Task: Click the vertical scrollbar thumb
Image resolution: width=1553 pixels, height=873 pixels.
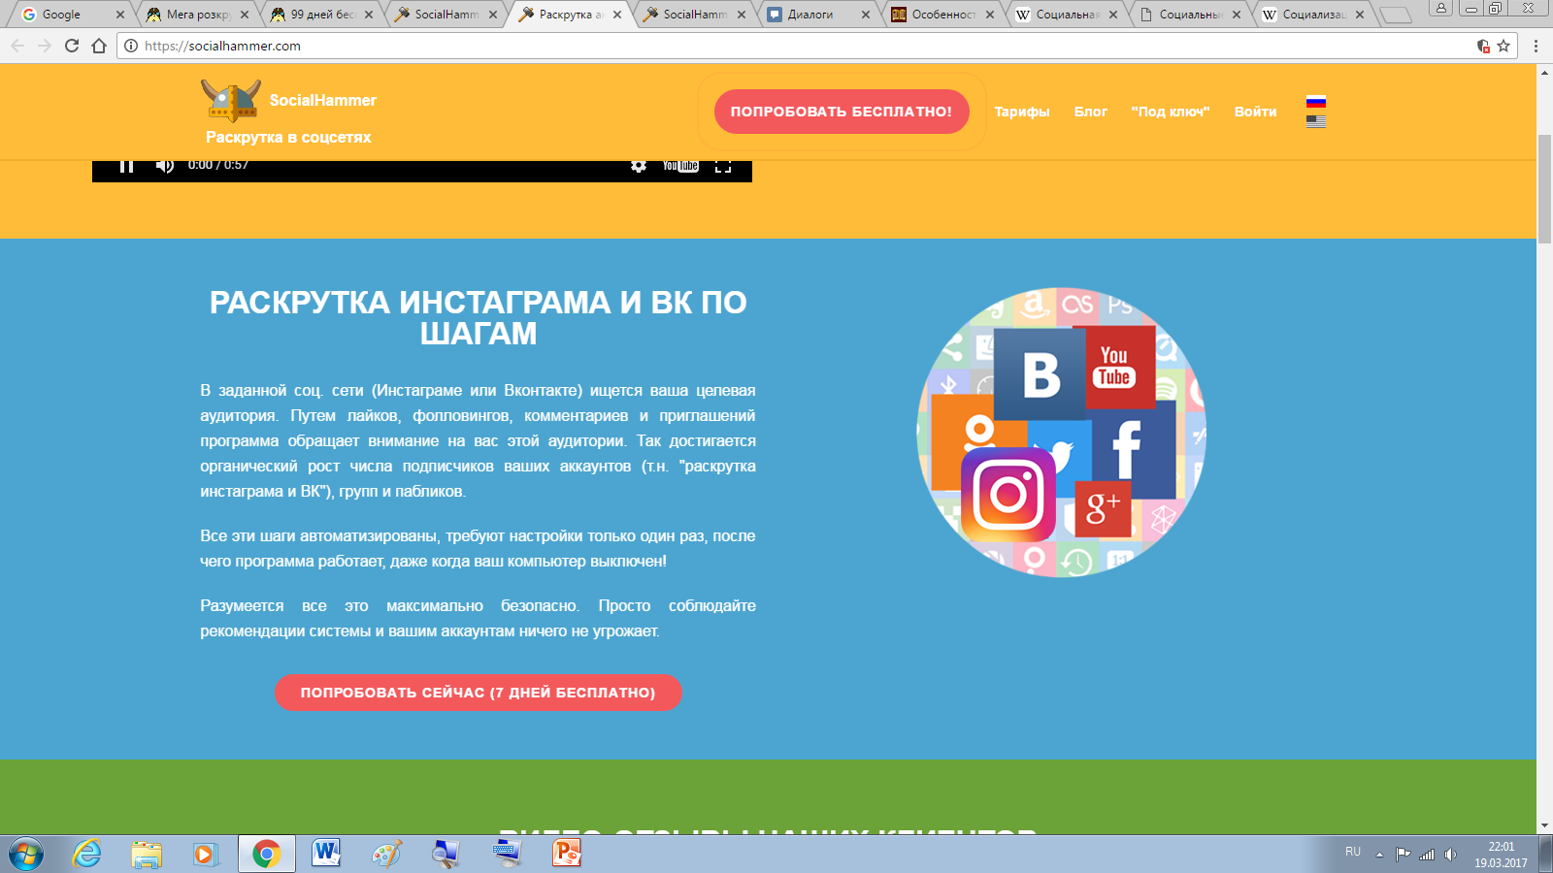Action: 1544,189
